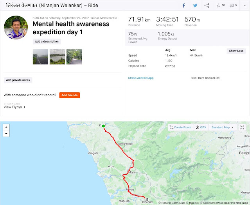Open comments via the speech bubble icon

click(x=232, y=5)
